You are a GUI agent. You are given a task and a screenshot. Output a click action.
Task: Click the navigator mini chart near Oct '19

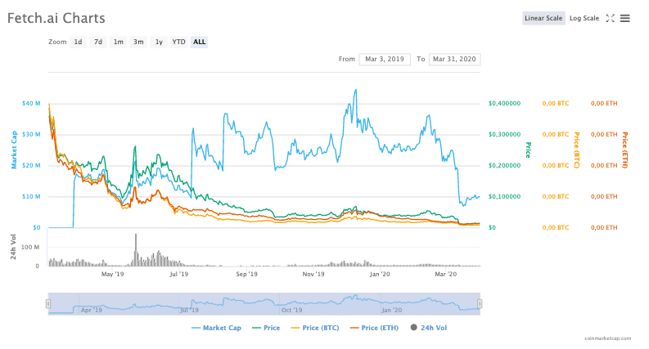click(291, 310)
